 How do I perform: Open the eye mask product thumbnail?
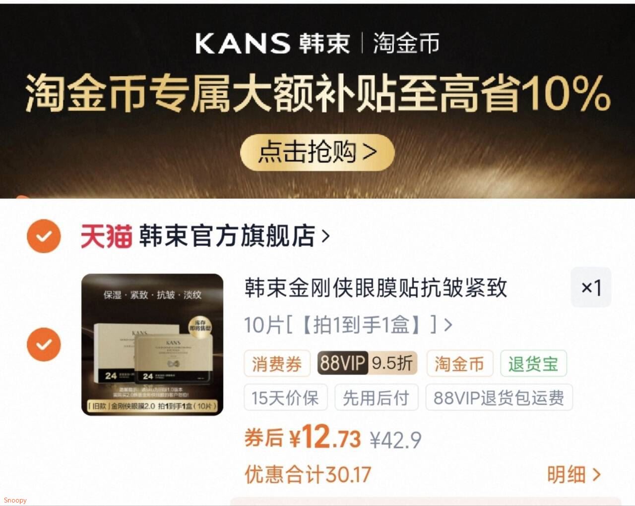[152, 344]
